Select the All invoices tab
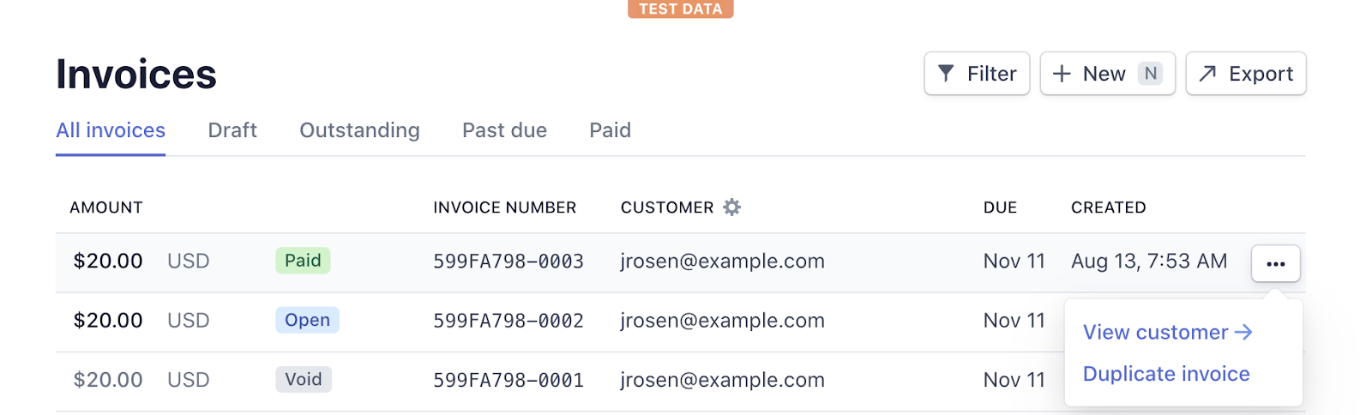The width and height of the screenshot is (1360, 415). (111, 130)
